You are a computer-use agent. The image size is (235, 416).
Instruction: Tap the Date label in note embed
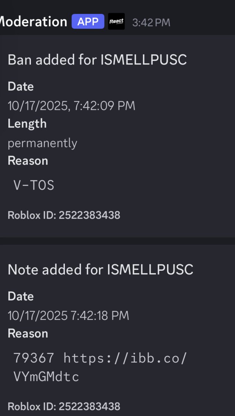pyautogui.click(x=21, y=296)
